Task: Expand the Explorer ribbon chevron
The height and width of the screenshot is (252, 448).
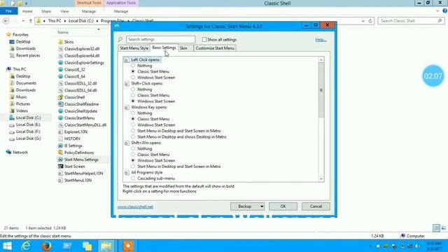Action: 437,11
